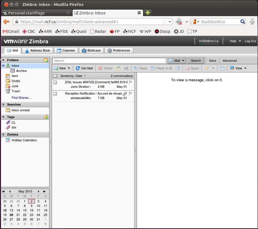Click the Log Out link
258x229 pixels.
(x=250, y=41)
